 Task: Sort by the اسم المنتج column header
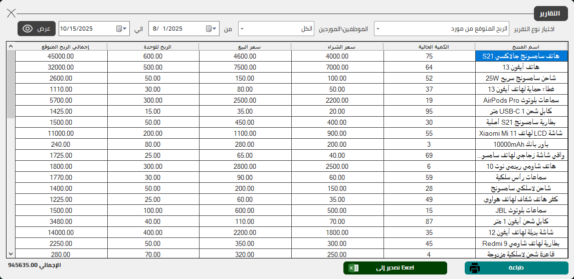[x=521, y=47]
